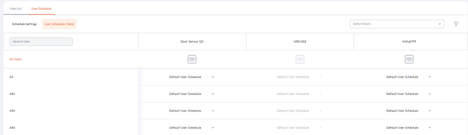Screen dimensions: 468x135
Task: Click the all-users group icon under Vishal FP1
Action: click(x=409, y=59)
